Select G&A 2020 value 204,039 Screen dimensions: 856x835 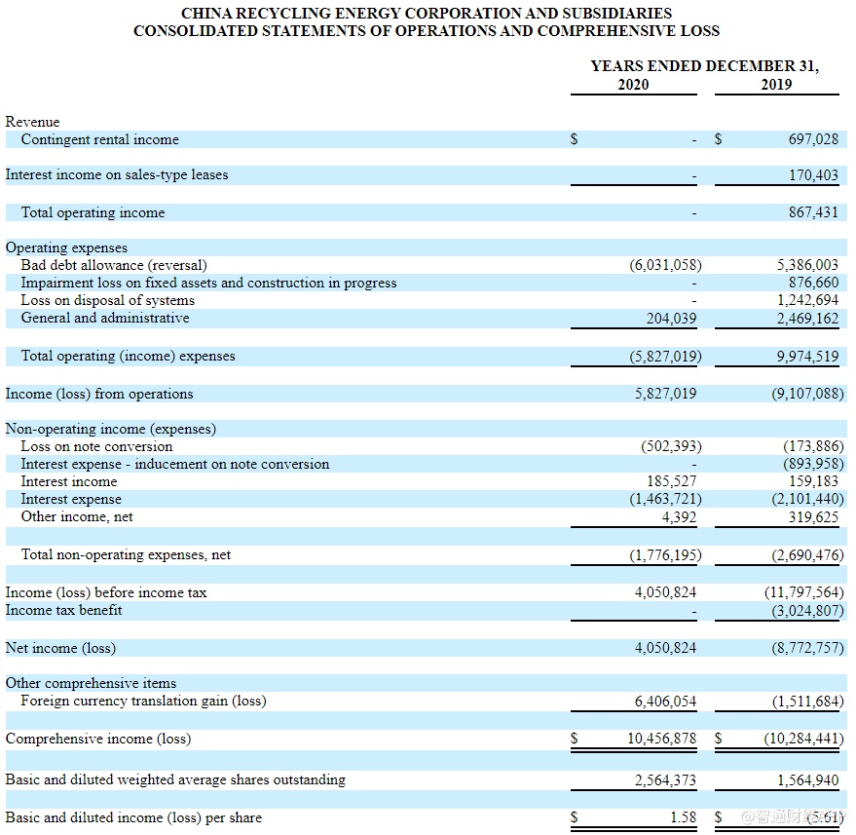tap(671, 318)
